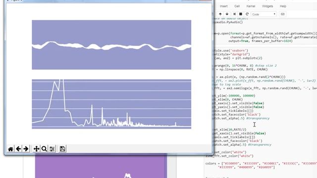Open the Help menu in Jupyter
This screenshot has width=317, height=178.
283,6
